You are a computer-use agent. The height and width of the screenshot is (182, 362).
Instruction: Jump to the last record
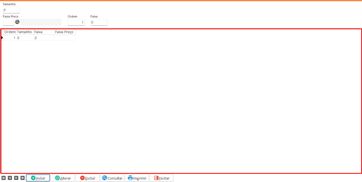tap(23, 178)
